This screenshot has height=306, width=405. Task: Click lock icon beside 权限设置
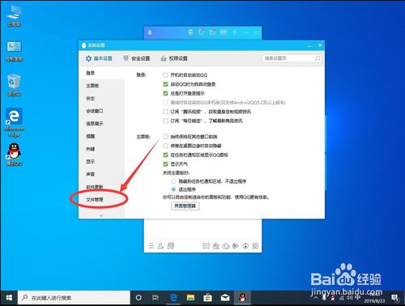(164, 58)
